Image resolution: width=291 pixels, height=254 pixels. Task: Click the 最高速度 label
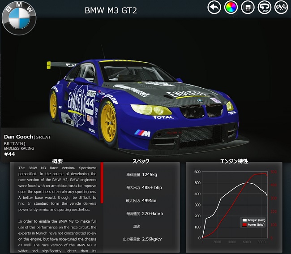pyautogui.click(x=133, y=214)
